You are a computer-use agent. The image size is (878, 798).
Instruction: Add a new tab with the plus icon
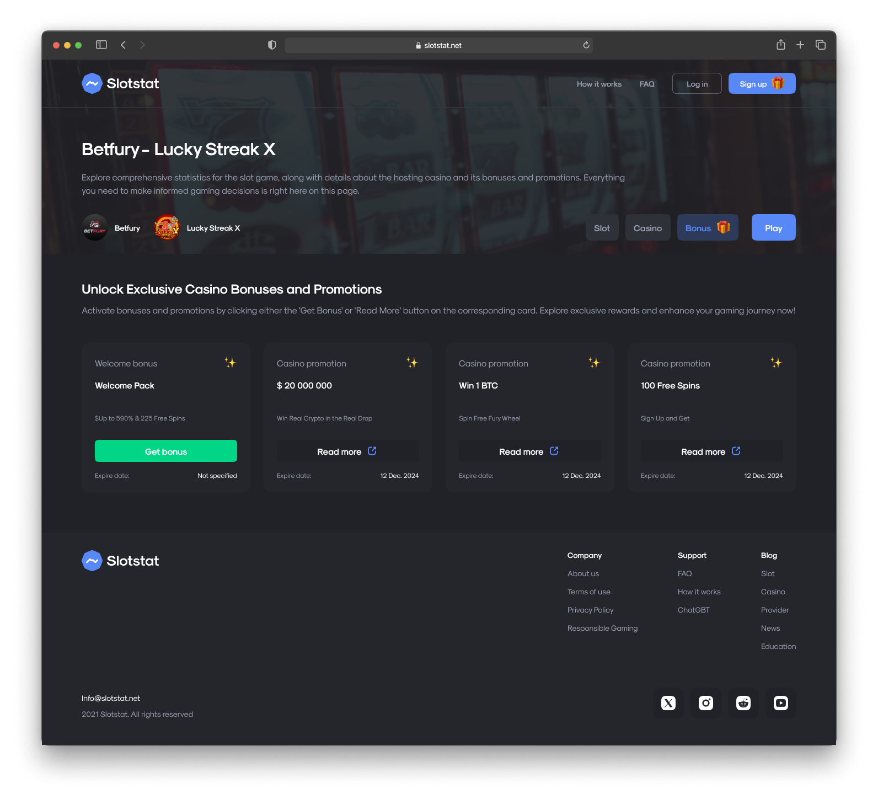[x=800, y=45]
